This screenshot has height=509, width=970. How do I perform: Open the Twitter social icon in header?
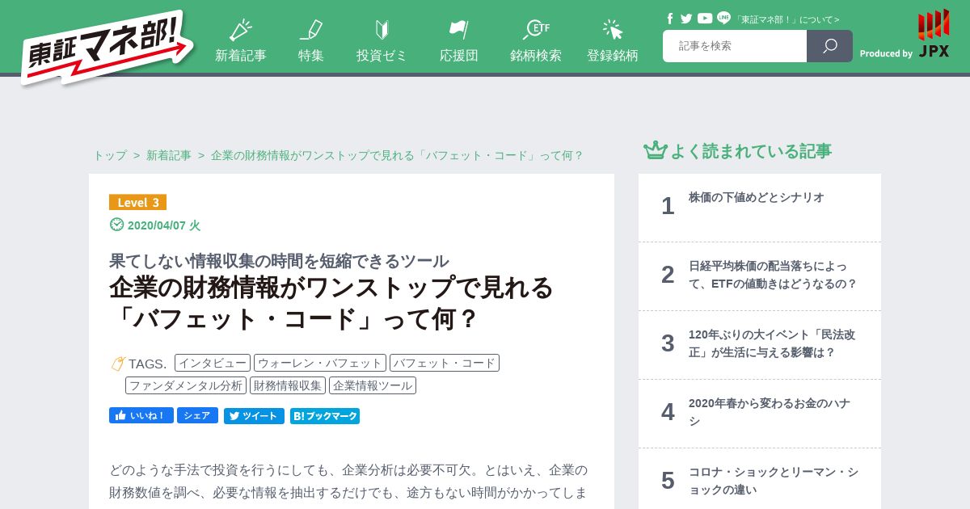[x=686, y=19]
